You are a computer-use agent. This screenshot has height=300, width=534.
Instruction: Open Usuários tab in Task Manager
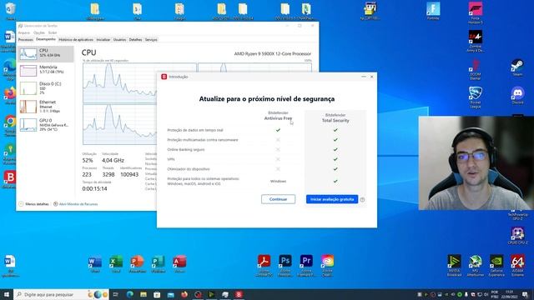coord(119,40)
